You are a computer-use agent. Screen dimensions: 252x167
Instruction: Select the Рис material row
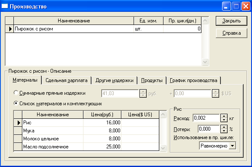coord(86,123)
